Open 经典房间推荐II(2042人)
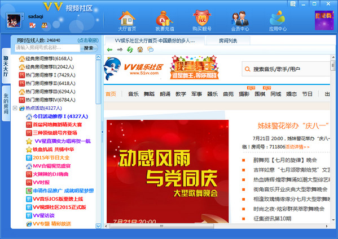The image size is (338, 239). 46,67
